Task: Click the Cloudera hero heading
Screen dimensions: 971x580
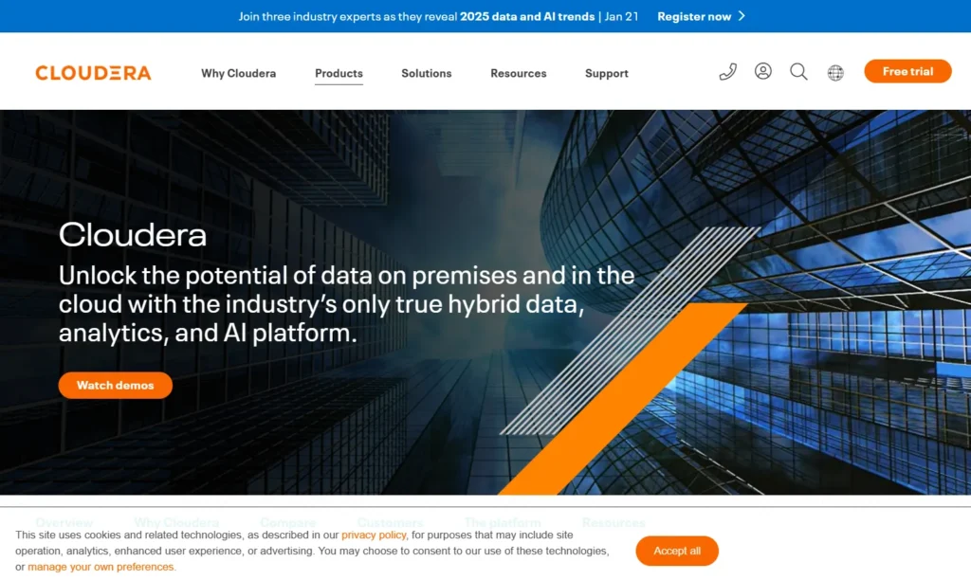Action: coord(133,235)
